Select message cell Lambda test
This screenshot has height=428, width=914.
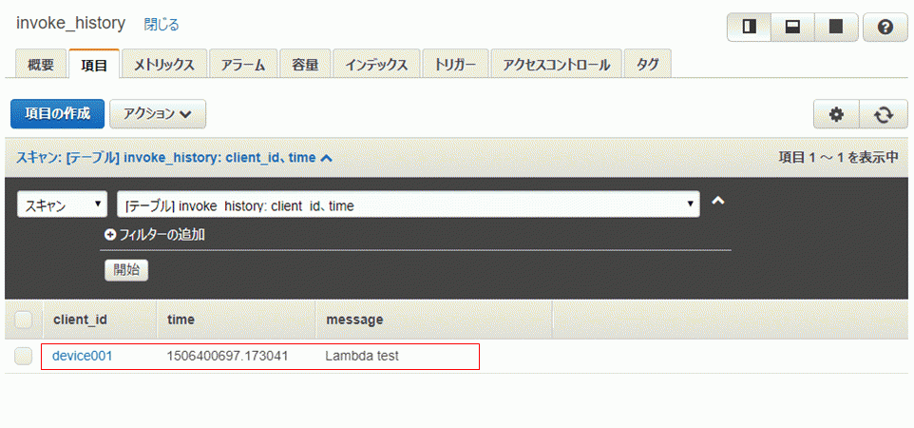click(362, 356)
